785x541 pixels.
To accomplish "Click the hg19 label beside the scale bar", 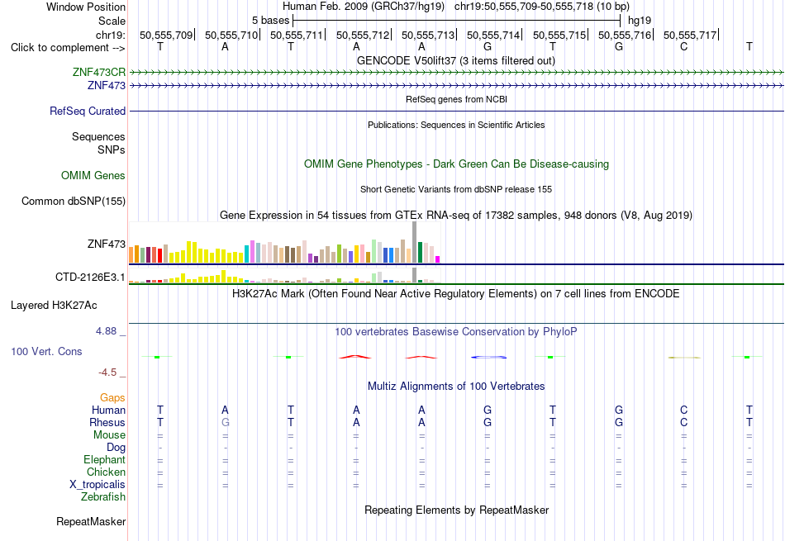I will click(640, 21).
